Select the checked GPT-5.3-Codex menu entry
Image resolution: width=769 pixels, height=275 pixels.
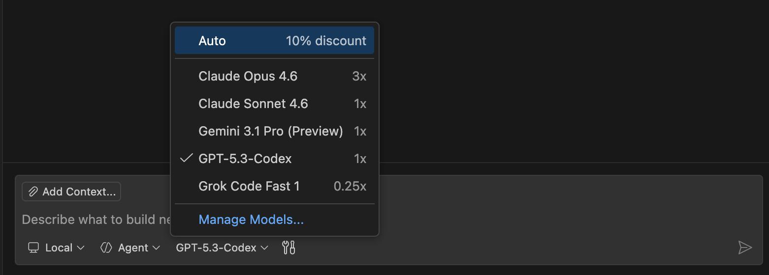pyautogui.click(x=274, y=159)
